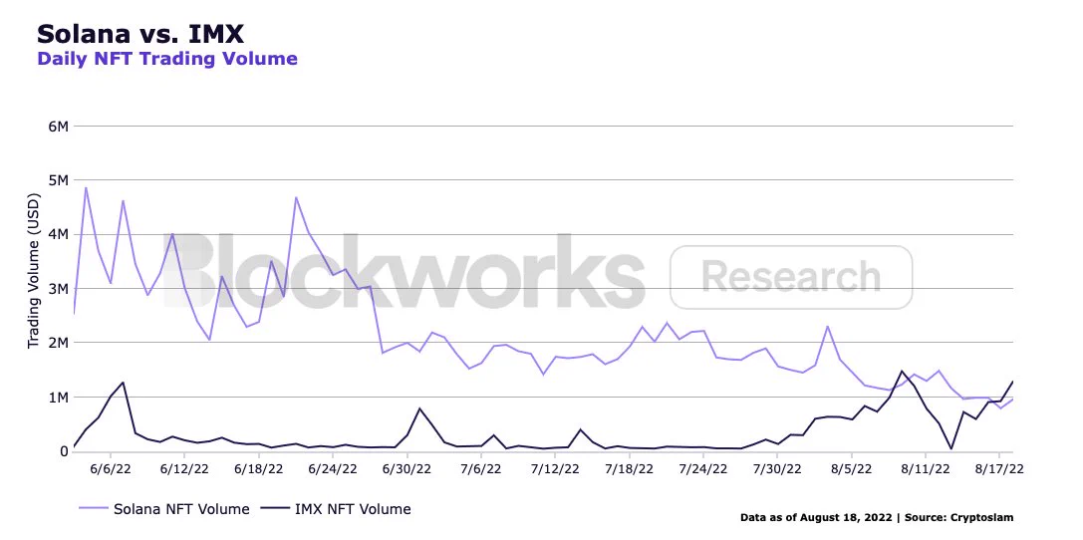The image size is (1083, 540).
Task: Click the IMX NFT Volume legend entry
Action: (335, 510)
